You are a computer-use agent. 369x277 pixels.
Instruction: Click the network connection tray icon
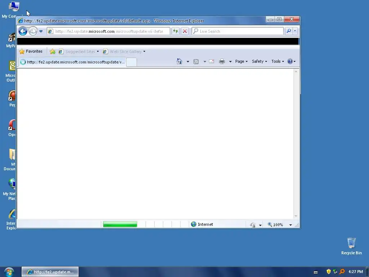[335, 272]
